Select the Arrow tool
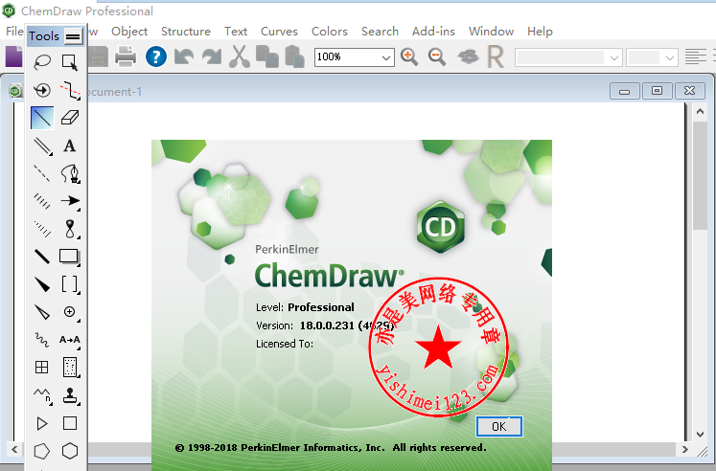Viewport: 716px width, 471px height. 70,201
